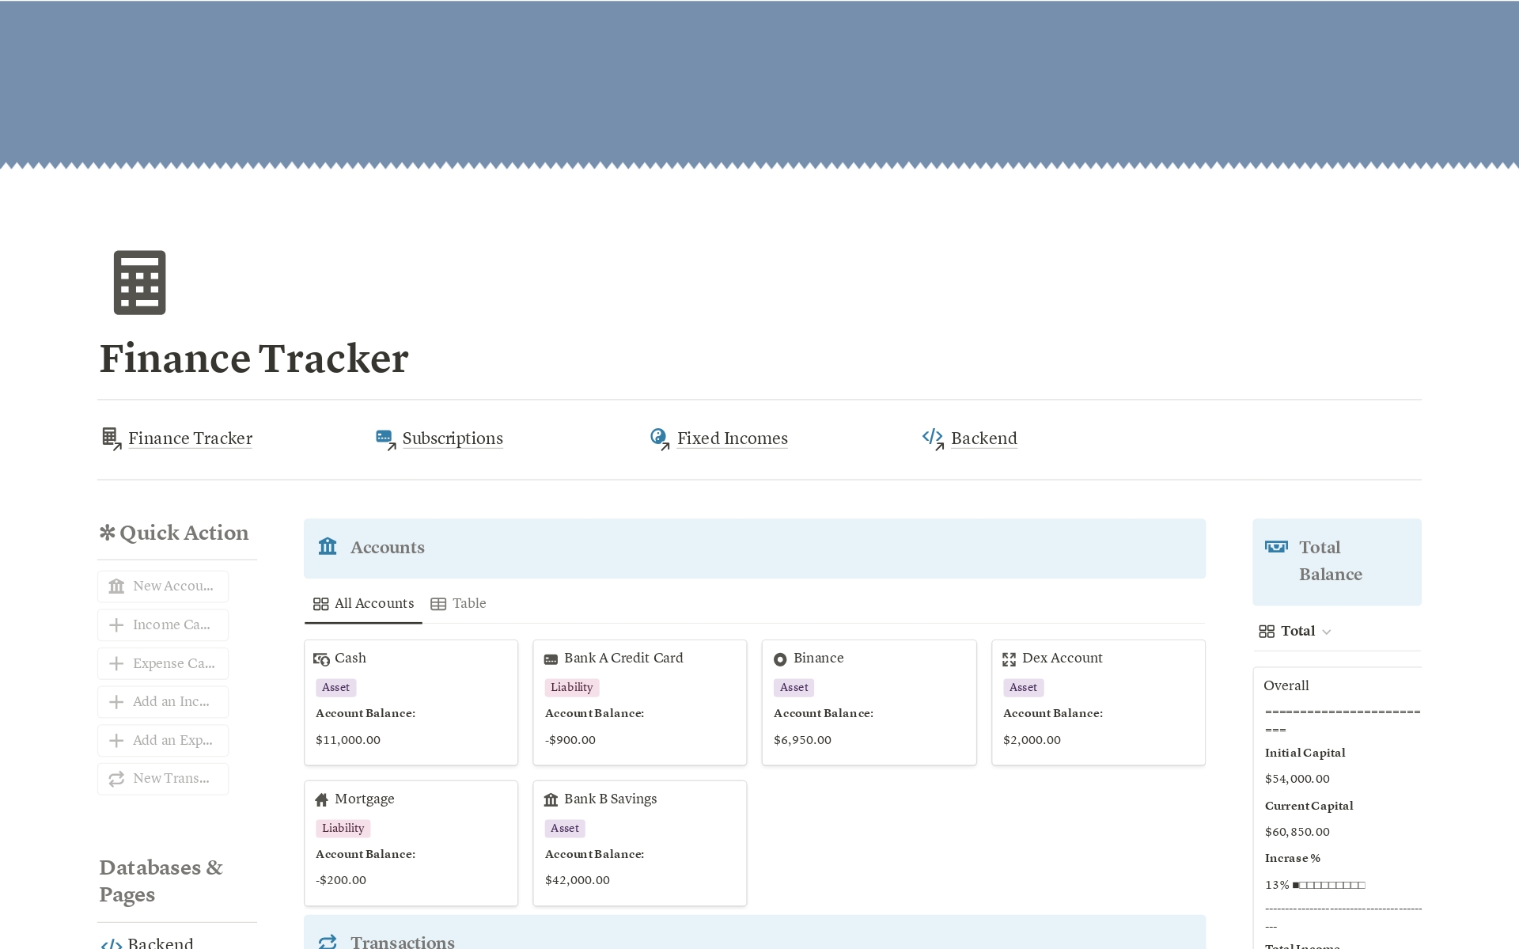Expand the Total dropdown in balance panel
Image resolution: width=1519 pixels, height=949 pixels.
pyautogui.click(x=1327, y=631)
